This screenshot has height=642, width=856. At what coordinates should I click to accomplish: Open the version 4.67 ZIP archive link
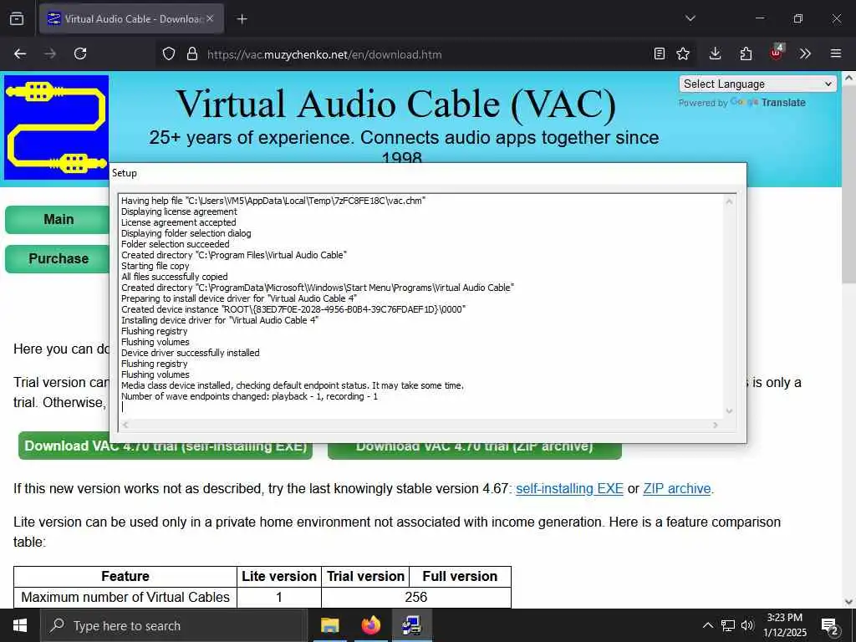point(677,488)
